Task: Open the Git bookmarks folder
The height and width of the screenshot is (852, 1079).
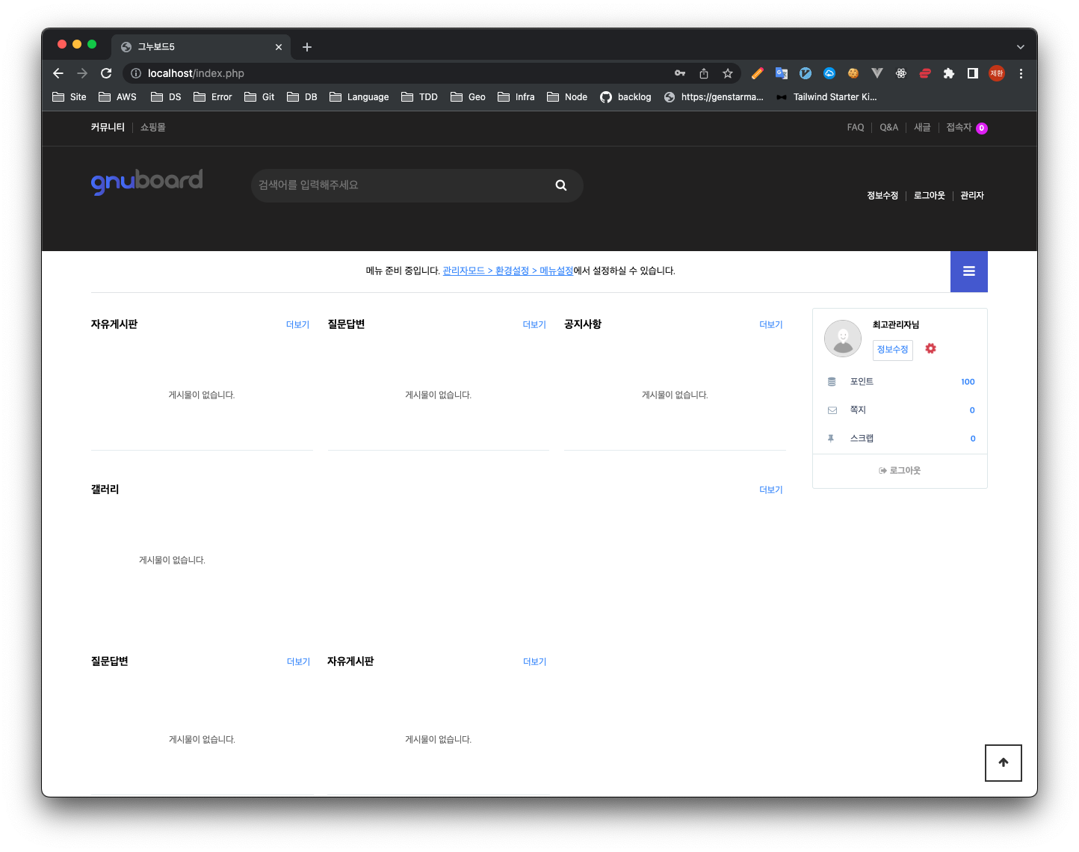Action: (260, 97)
